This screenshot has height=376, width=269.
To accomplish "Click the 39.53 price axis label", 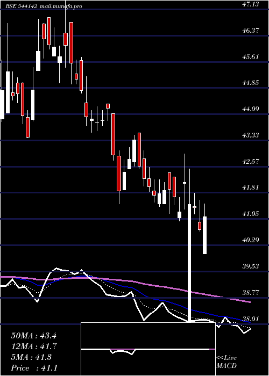I will (x=251, y=266).
